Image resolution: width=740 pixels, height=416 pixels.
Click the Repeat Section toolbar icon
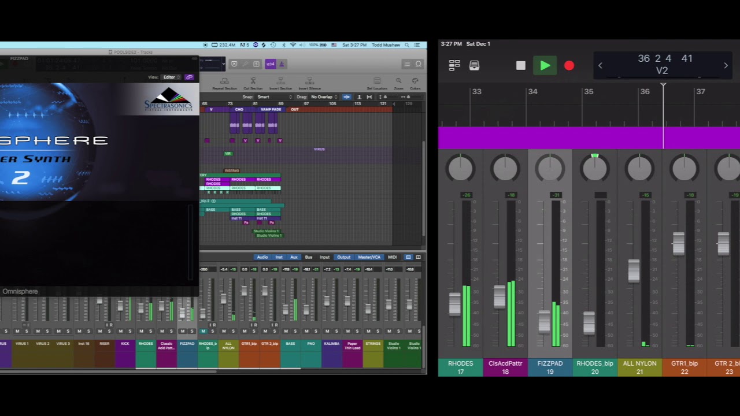pos(224,83)
